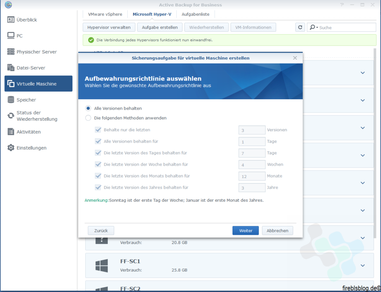Click the Monate number field
Image resolution: width=381 pixels, height=292 pixels.
[252, 176]
